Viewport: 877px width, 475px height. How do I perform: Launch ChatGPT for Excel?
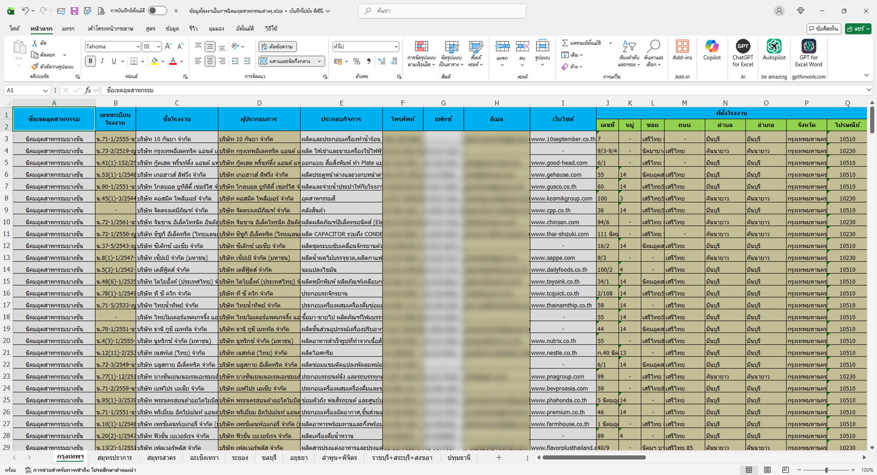coord(743,51)
